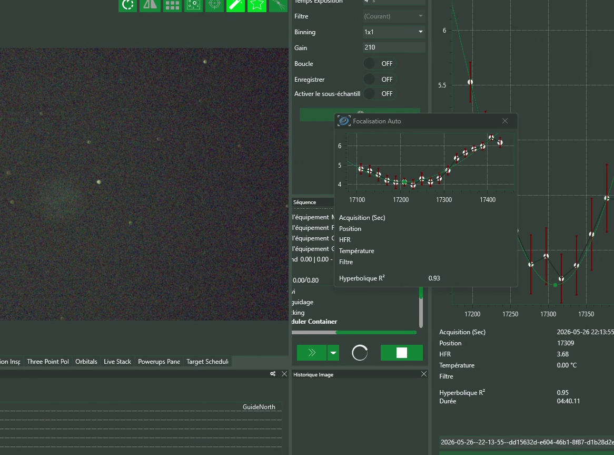Viewport: 614px width, 455px height.
Task: Stop the sequence with square button
Action: (x=402, y=353)
